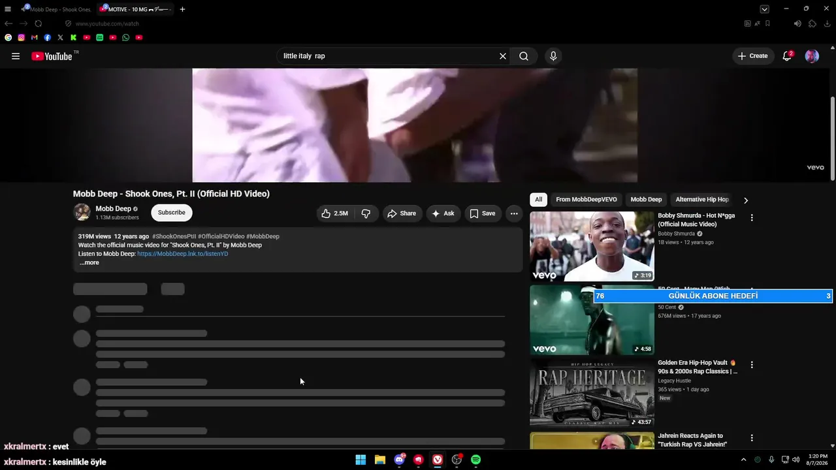Open #ShookOnesPtII hashtag
Viewport: 836px width, 470px height.
[x=174, y=236]
